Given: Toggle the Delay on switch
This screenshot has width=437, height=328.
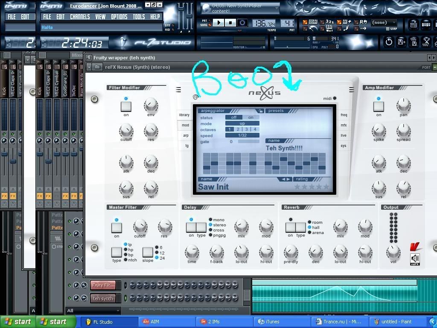Looking at the screenshot, I should (191, 227).
